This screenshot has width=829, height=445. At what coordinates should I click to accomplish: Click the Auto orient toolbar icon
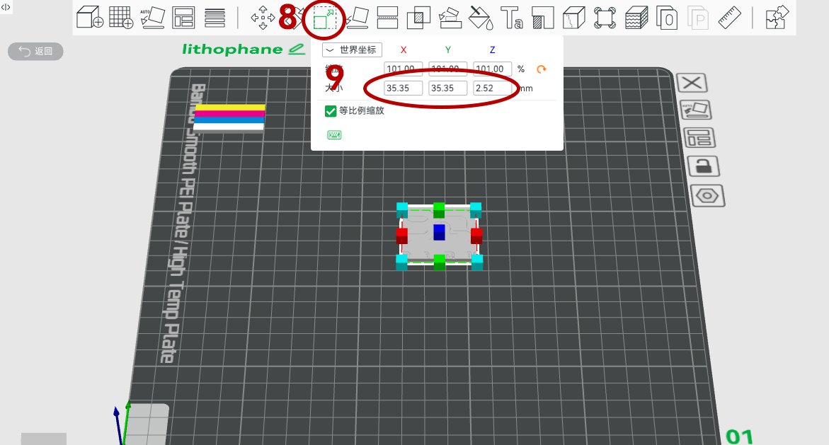click(152, 18)
